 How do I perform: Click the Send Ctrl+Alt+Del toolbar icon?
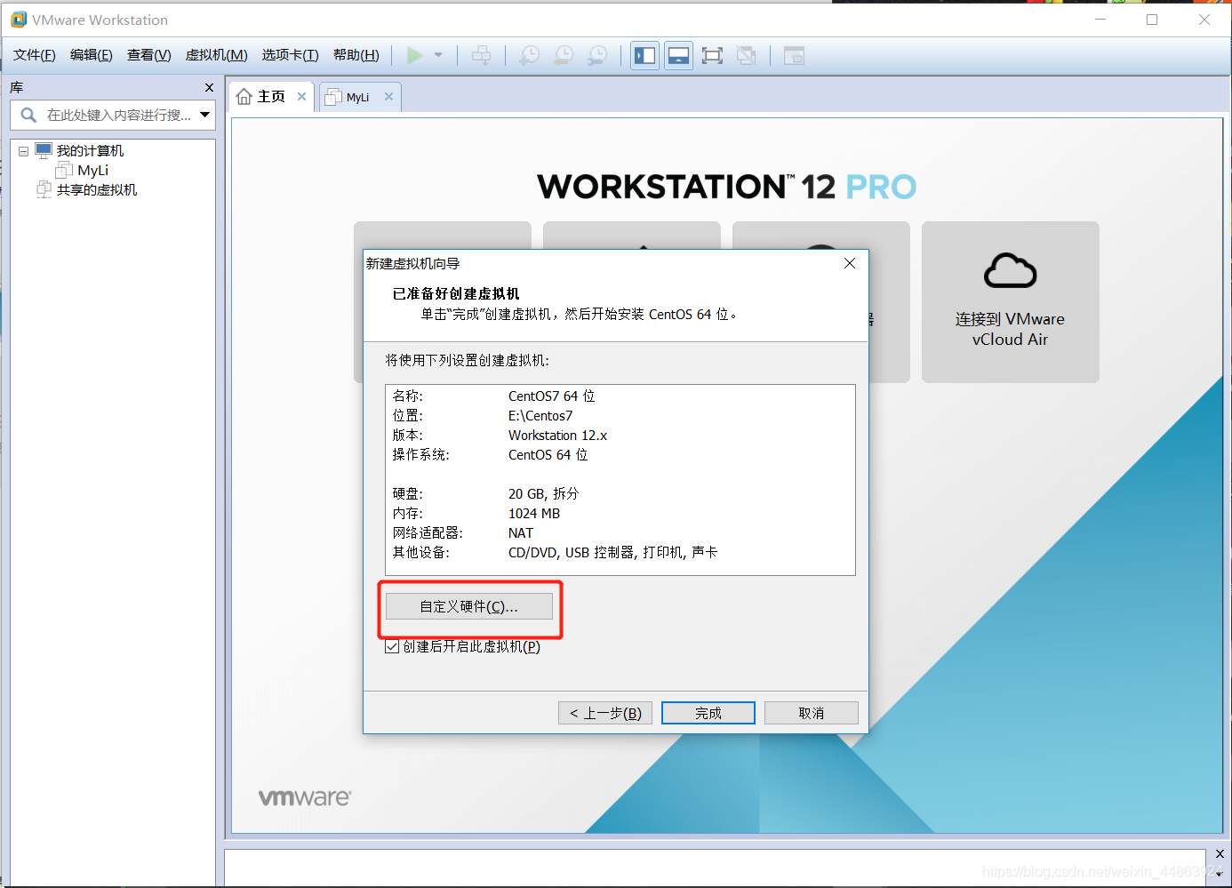pyautogui.click(x=481, y=55)
